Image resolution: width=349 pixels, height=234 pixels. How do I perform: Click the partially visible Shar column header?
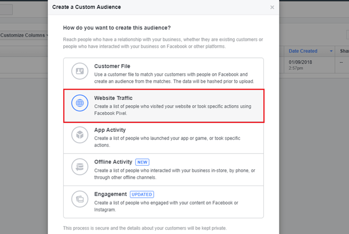pyautogui.click(x=344, y=51)
